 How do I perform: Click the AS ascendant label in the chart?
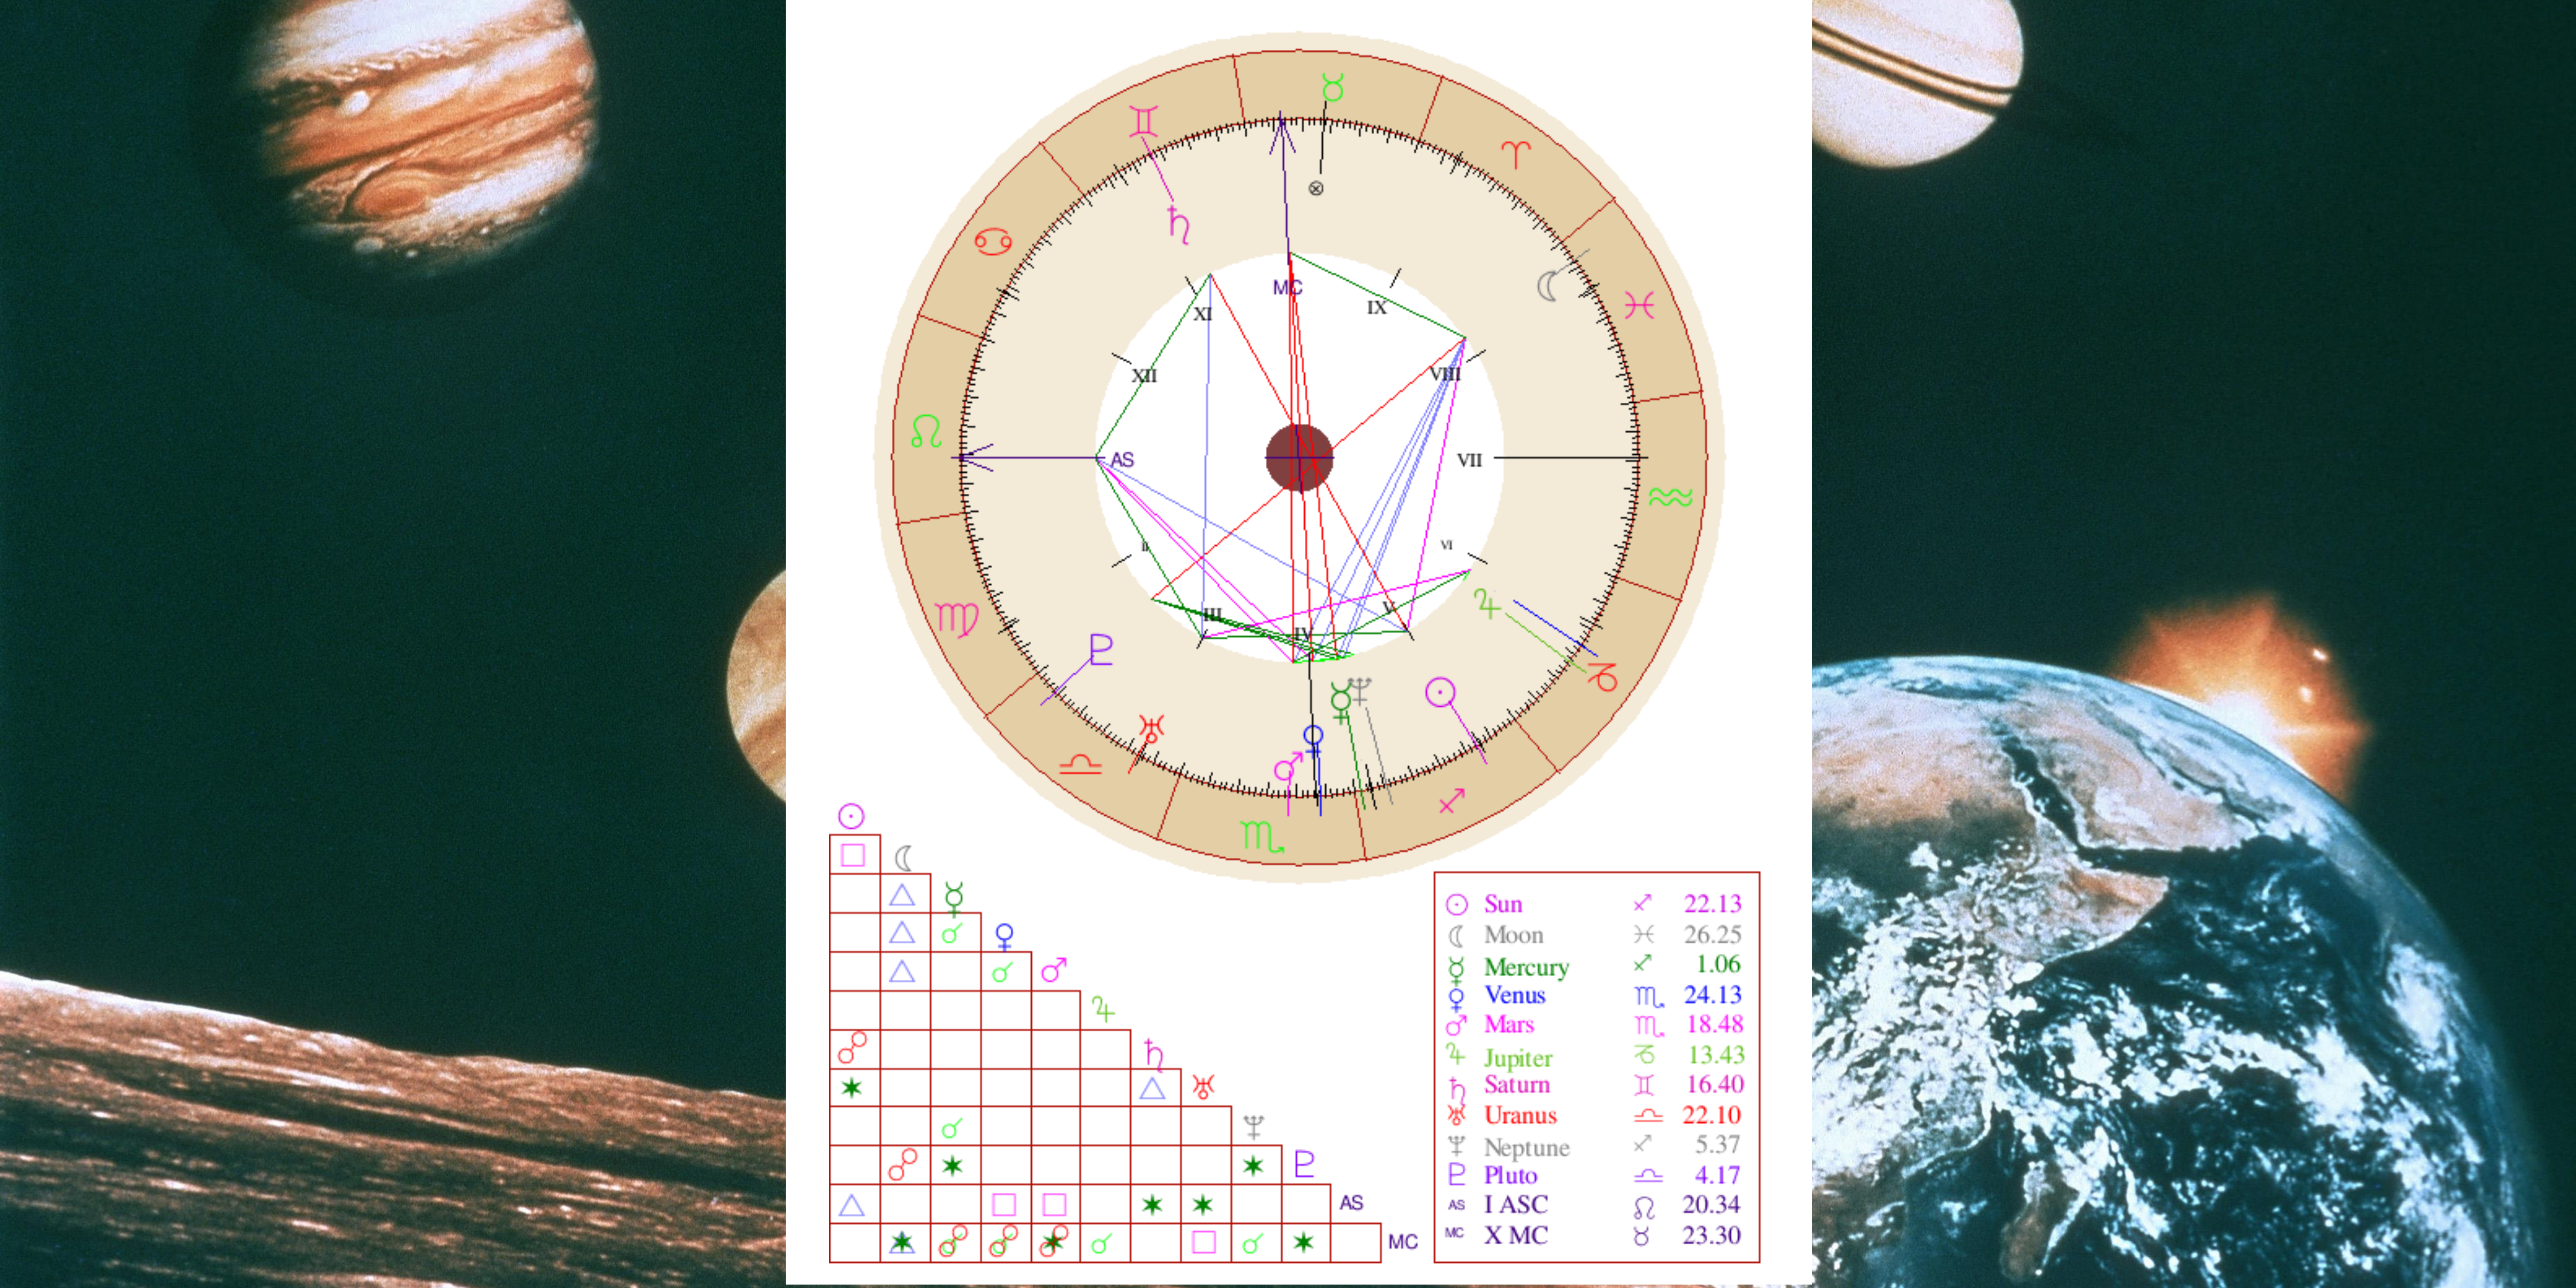[1123, 460]
